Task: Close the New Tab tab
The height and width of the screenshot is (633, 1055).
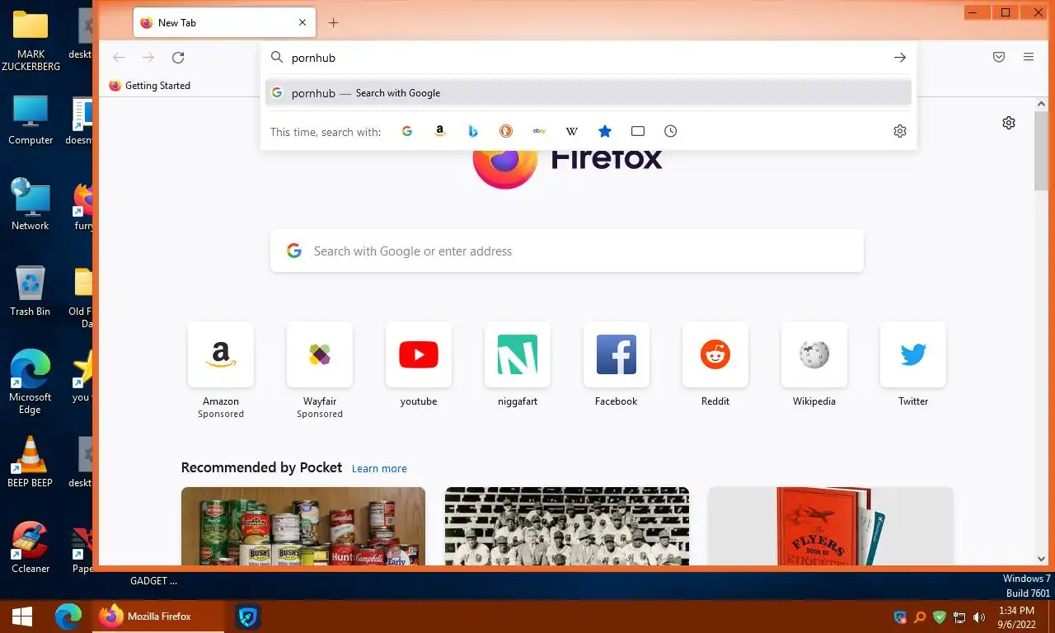Action: tap(302, 23)
